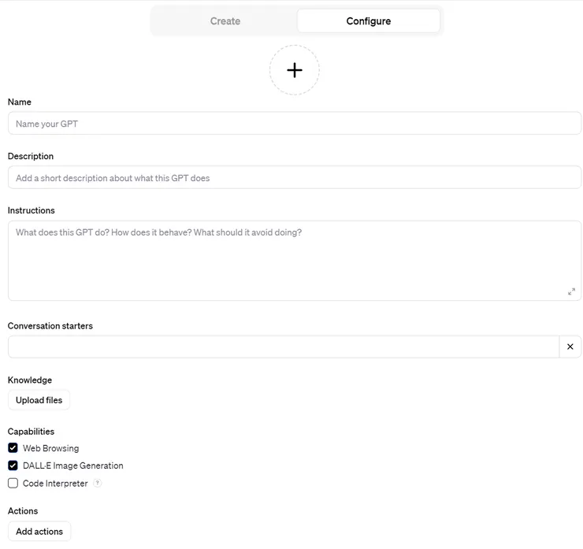Click the Actions section heading
Image resolution: width=583 pixels, height=549 pixels.
click(x=23, y=511)
